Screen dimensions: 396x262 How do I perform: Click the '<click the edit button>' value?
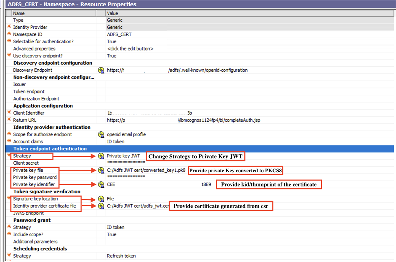(x=130, y=49)
